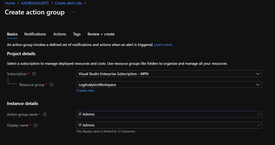Navigate to Home in the breadcrumb

[x=10, y=3]
